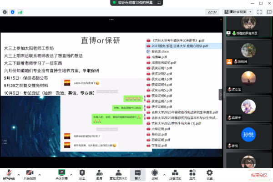Collapse the participant video sidebar arrow
This screenshot has width=273, height=182.
[x=221, y=94]
